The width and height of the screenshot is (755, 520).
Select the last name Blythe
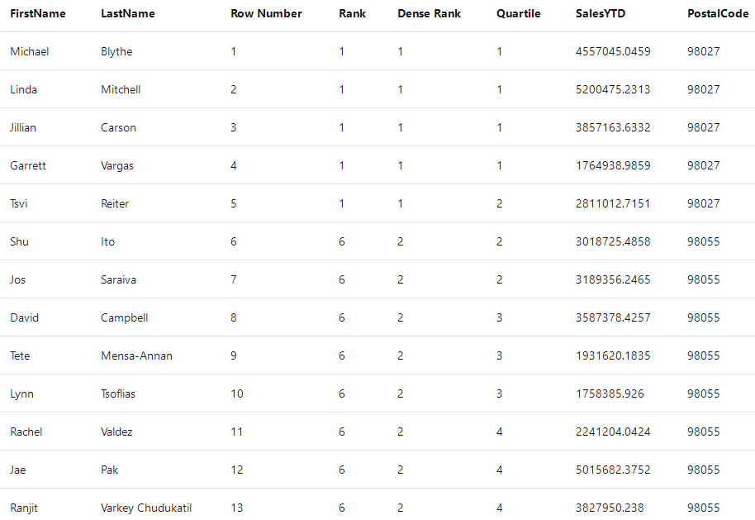tap(116, 51)
